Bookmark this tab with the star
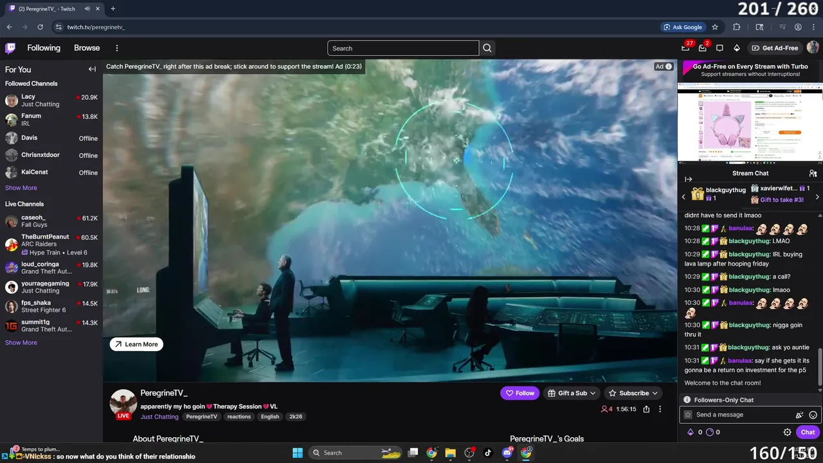This screenshot has width=823, height=463. click(715, 27)
